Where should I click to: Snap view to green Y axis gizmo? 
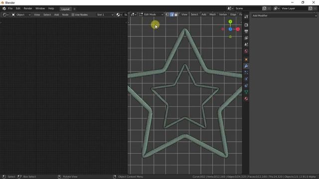click(230, 22)
